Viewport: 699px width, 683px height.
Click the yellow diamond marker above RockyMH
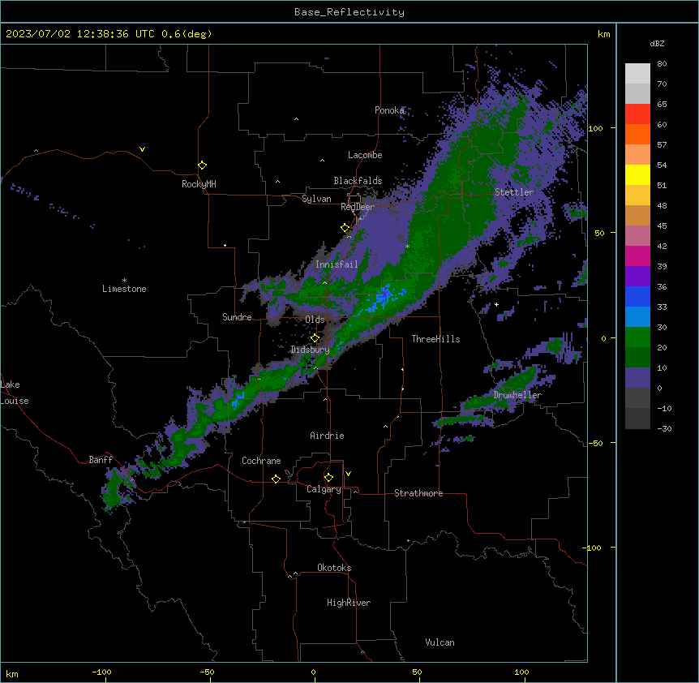[x=203, y=165]
